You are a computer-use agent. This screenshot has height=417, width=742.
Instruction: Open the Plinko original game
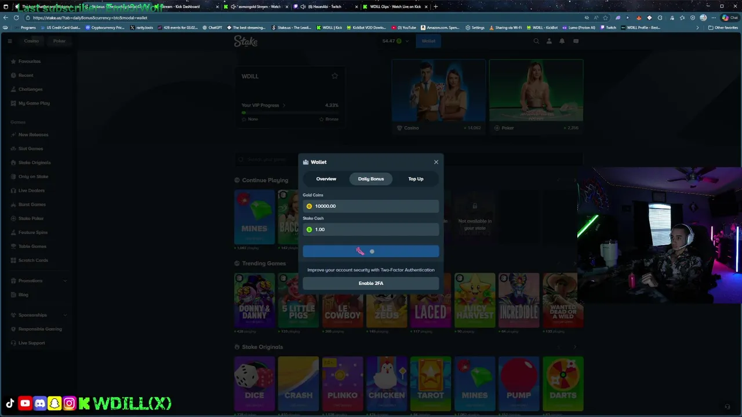(x=343, y=384)
